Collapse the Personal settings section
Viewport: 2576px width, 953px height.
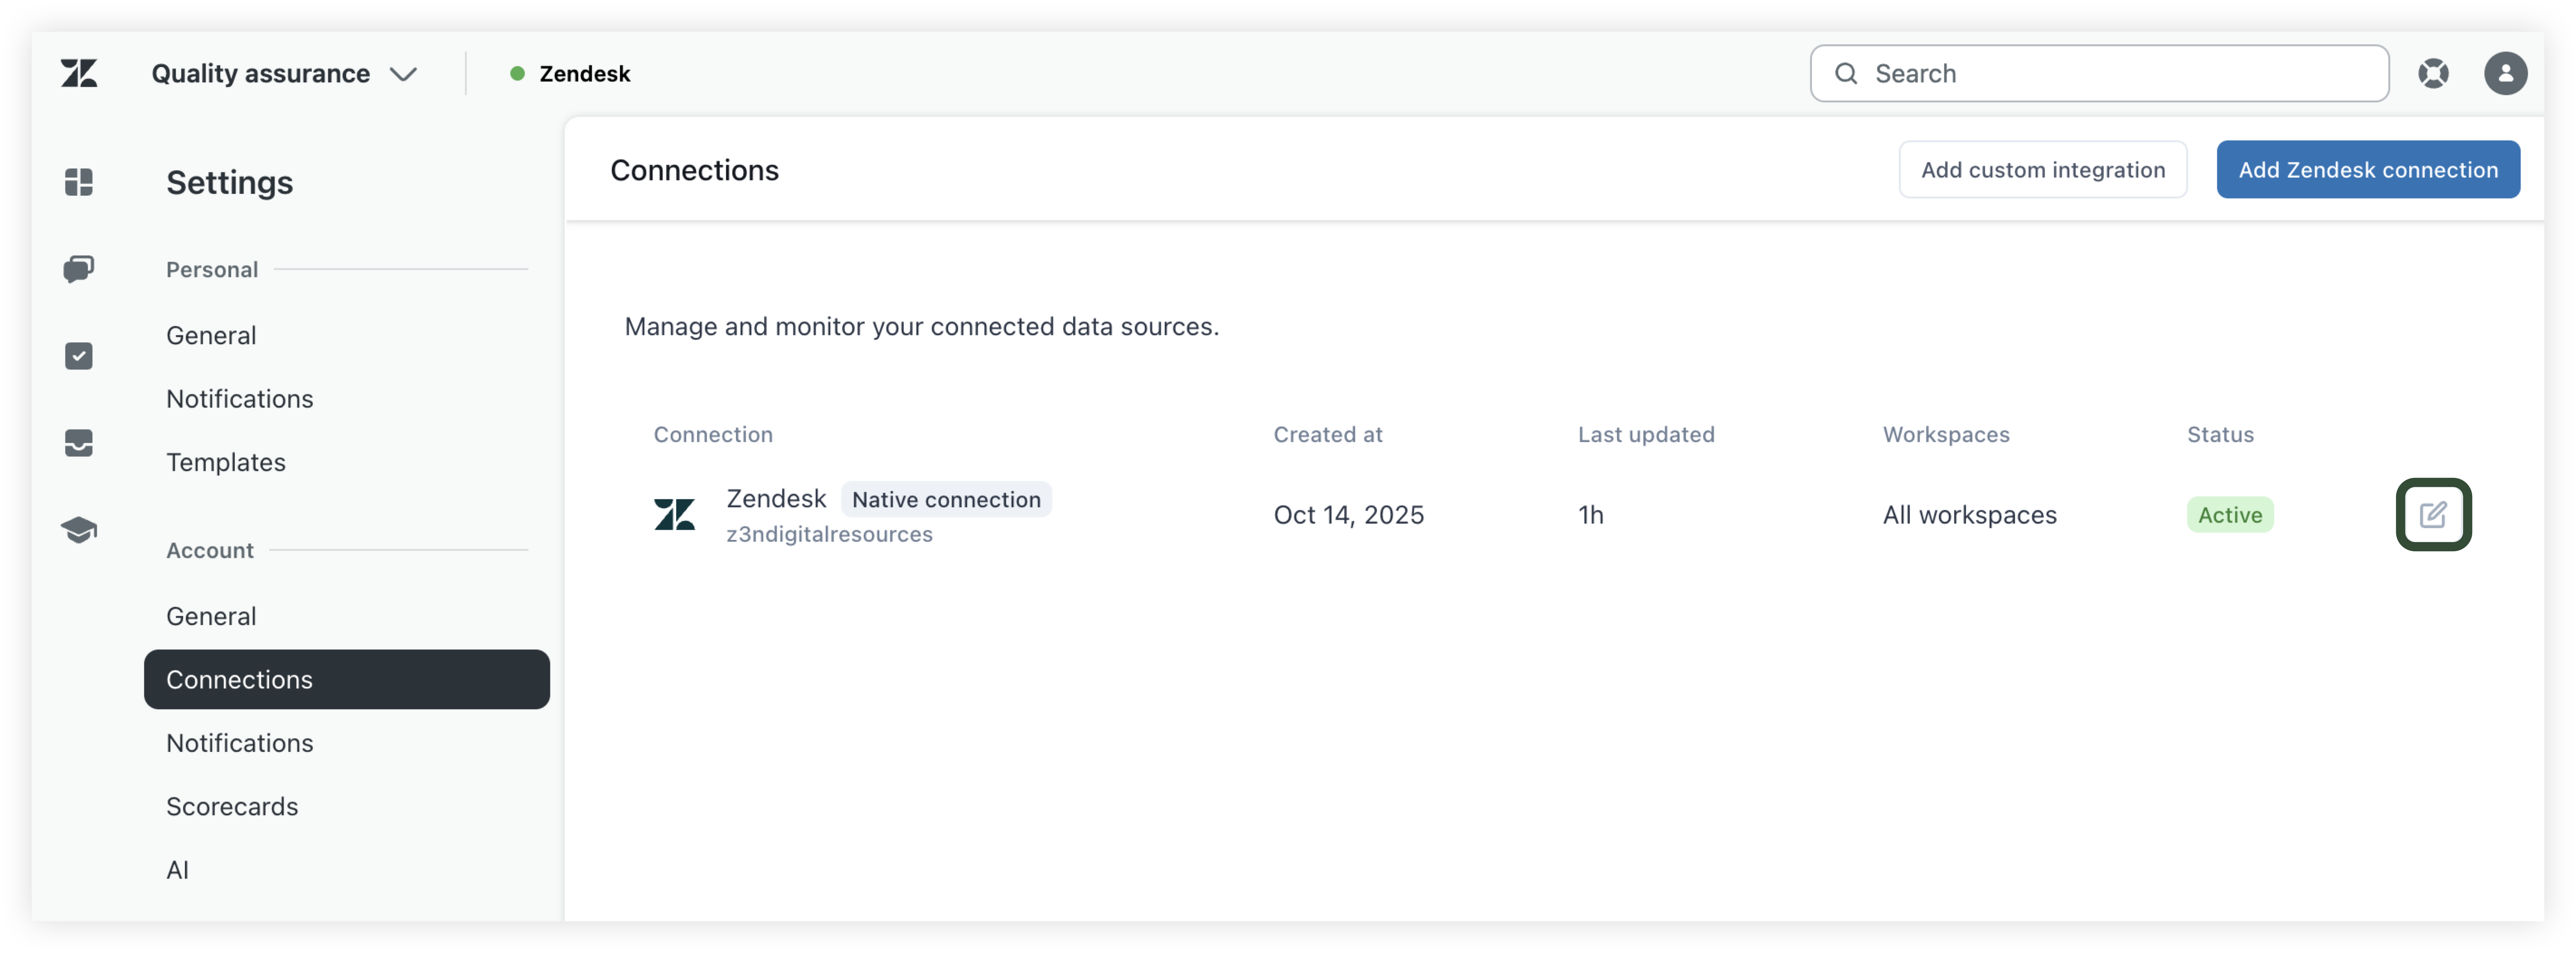tap(211, 269)
